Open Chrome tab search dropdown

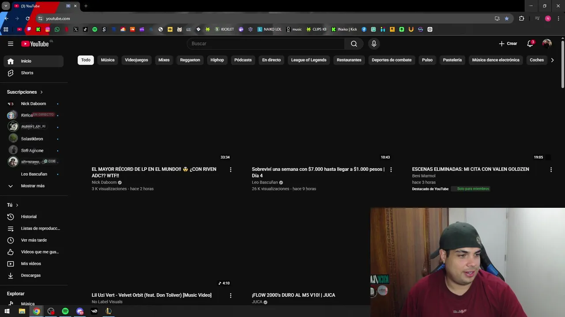tap(6, 6)
